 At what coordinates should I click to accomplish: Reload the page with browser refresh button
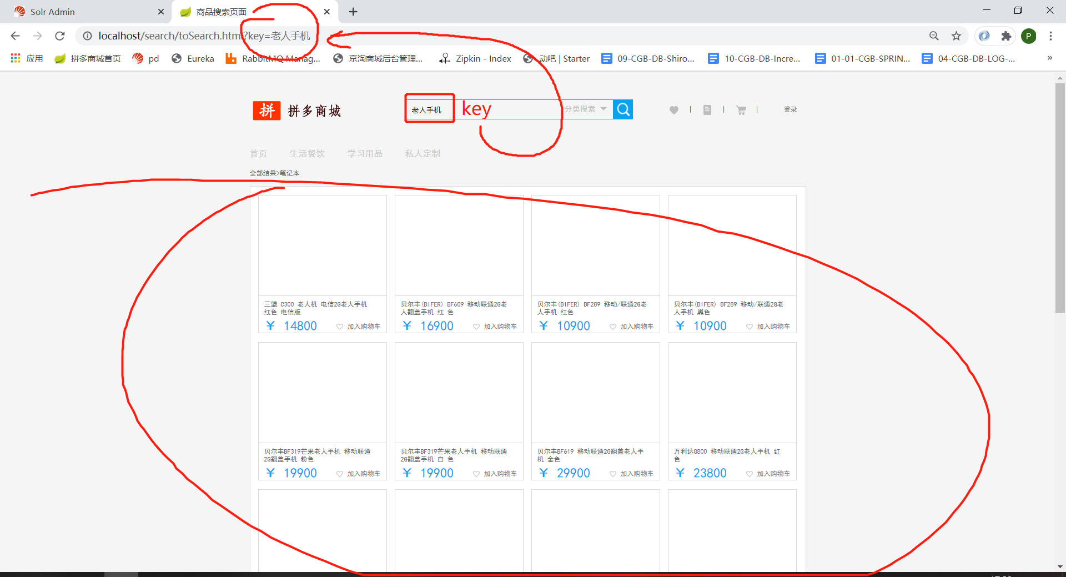[x=60, y=36]
